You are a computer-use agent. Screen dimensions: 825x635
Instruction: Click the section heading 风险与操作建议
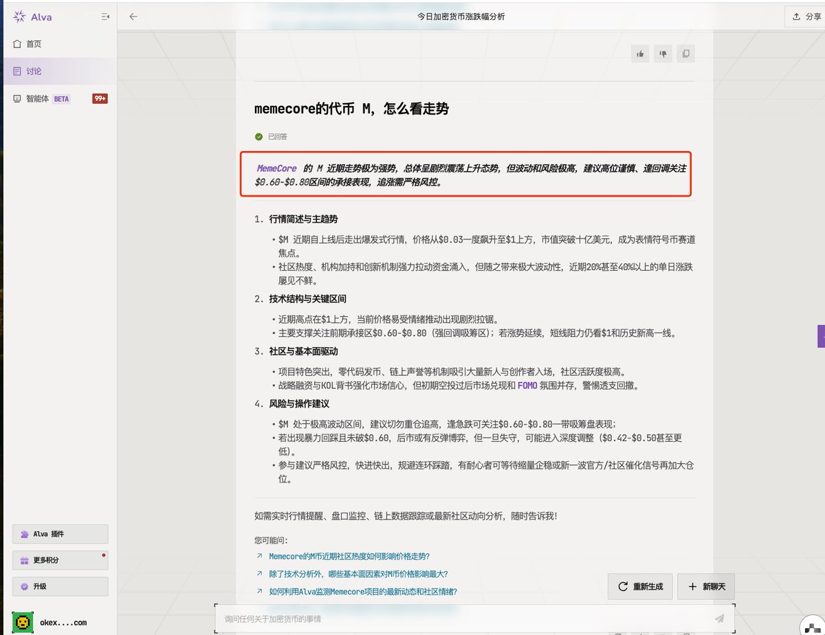click(x=299, y=403)
